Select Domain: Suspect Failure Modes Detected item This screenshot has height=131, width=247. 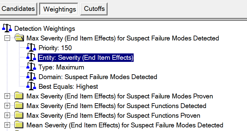(98, 77)
